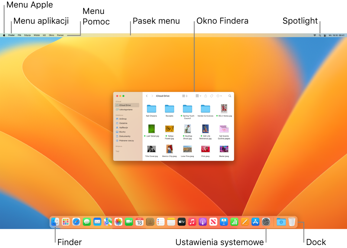Open System Settings from the Dock
Screen dimensions: 347x248
(x=266, y=221)
